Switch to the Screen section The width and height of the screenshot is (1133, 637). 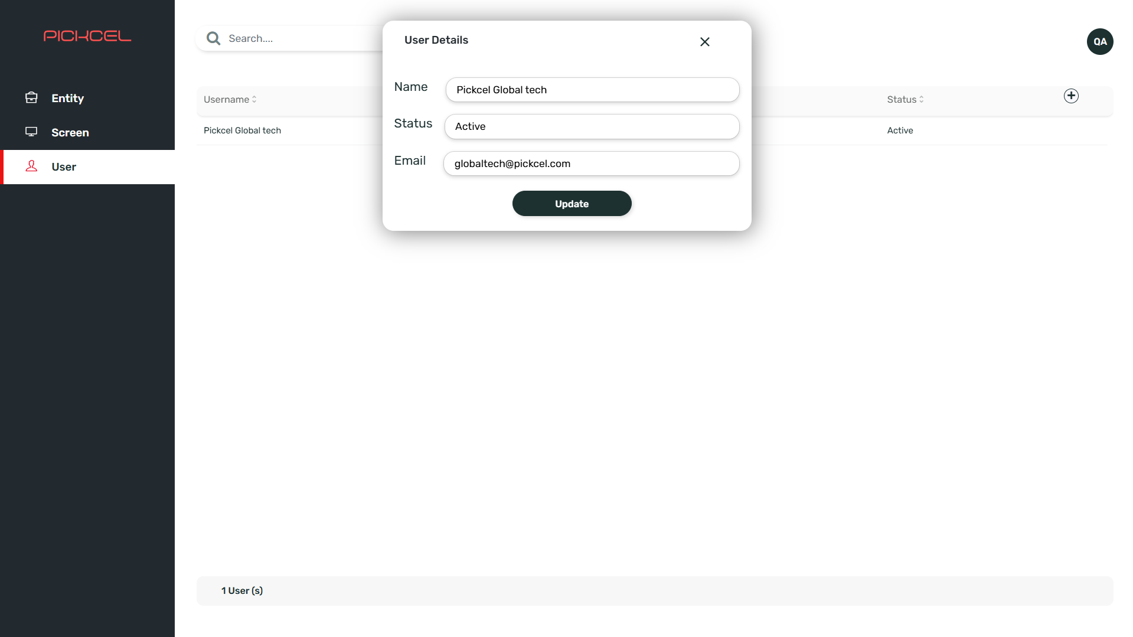pyautogui.click(x=70, y=132)
